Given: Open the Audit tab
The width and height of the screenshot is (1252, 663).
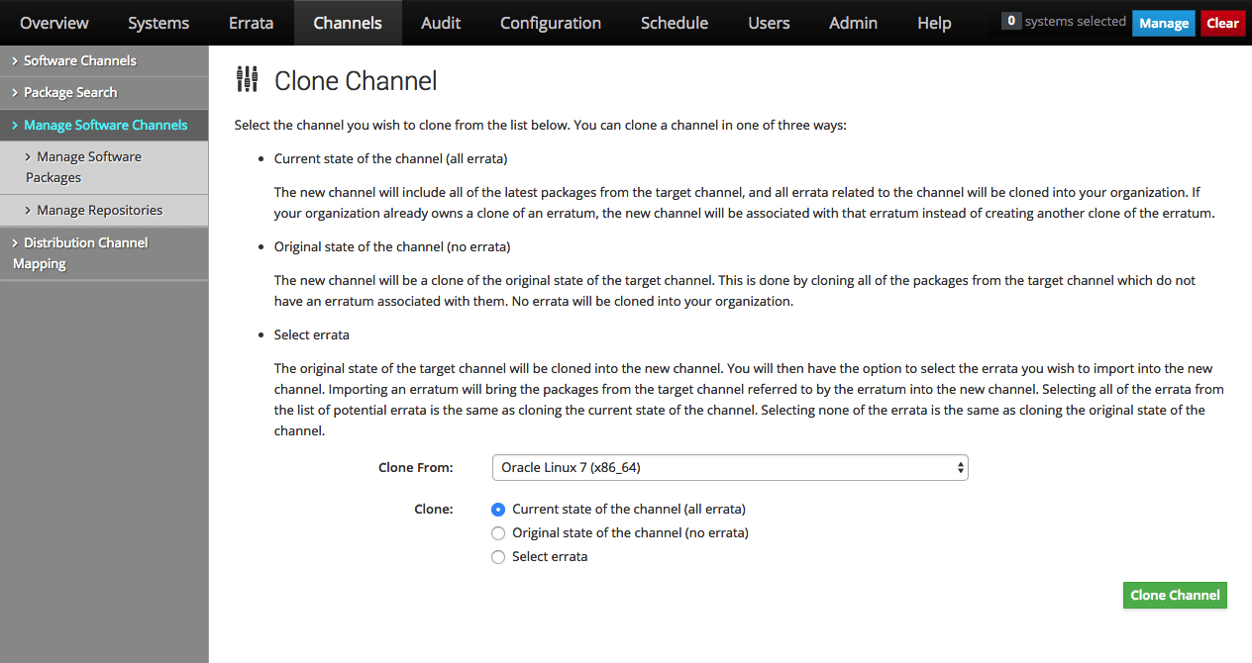Looking at the screenshot, I should (x=441, y=23).
